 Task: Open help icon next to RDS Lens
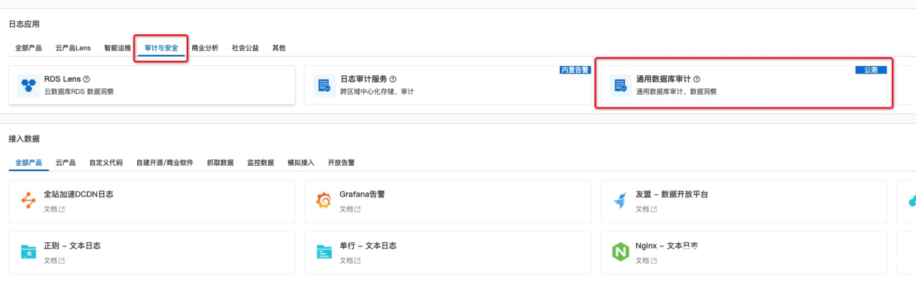87,79
